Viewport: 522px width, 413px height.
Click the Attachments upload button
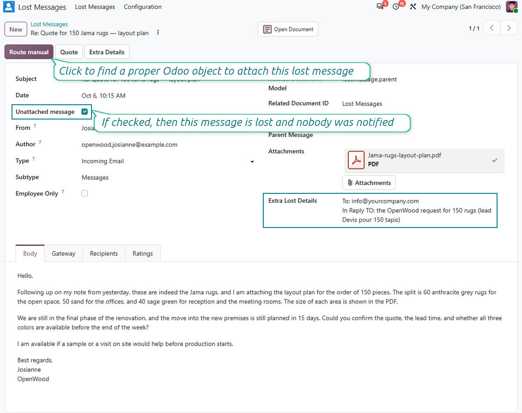point(369,183)
